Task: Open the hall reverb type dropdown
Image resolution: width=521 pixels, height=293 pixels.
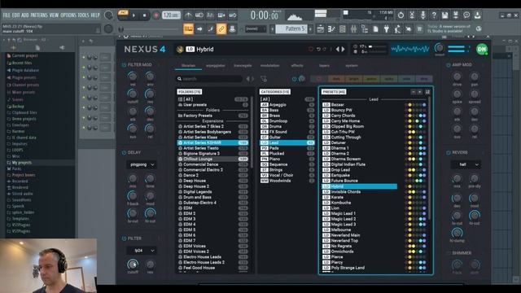Action: point(466,164)
